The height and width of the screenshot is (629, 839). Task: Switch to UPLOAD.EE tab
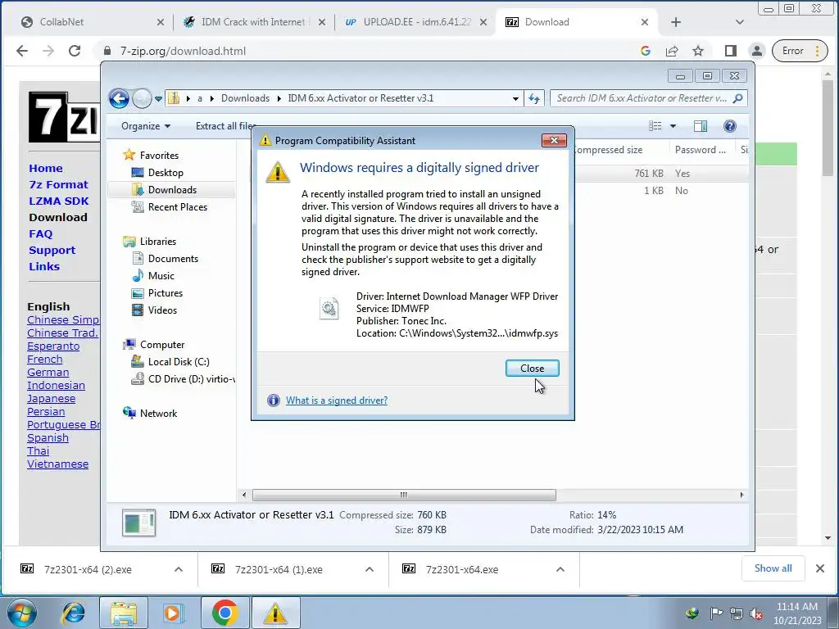tap(417, 22)
